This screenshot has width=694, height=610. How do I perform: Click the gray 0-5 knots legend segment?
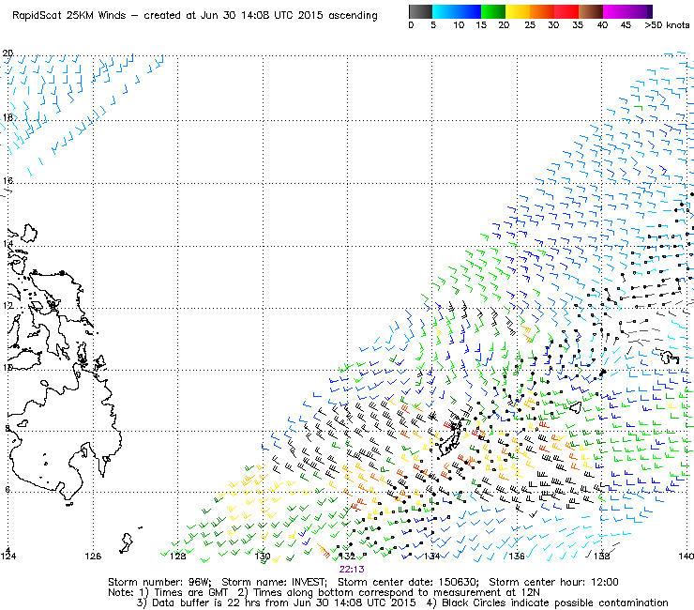(420, 11)
